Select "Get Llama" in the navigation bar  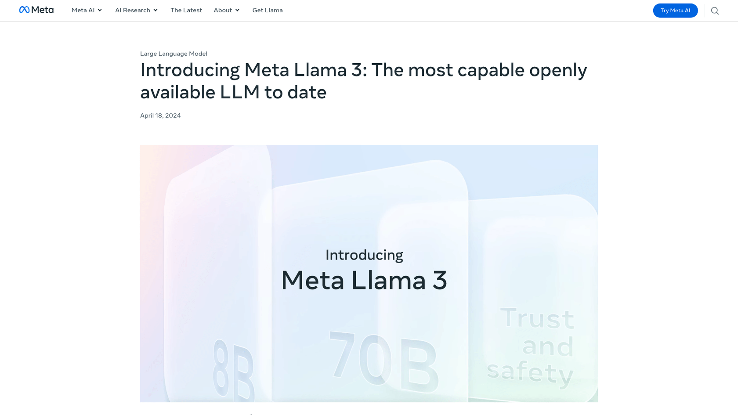(268, 10)
